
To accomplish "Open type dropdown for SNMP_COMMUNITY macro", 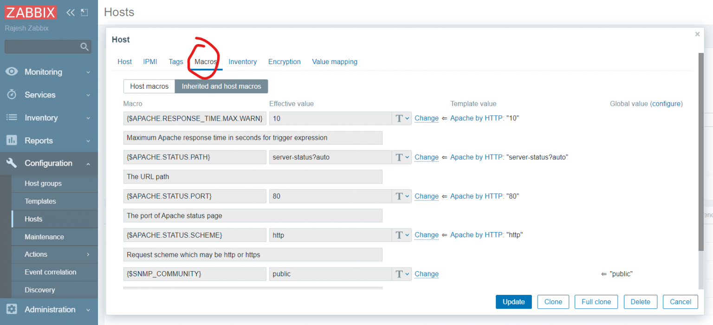I will point(402,274).
